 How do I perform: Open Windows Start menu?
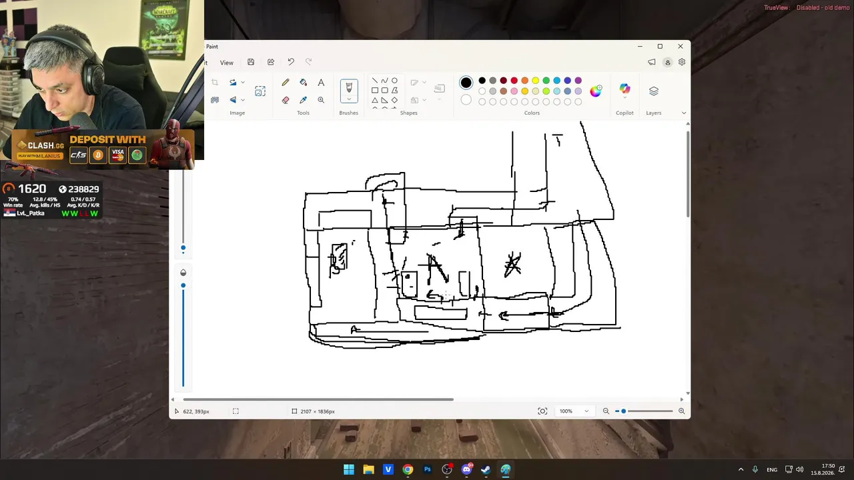click(349, 469)
